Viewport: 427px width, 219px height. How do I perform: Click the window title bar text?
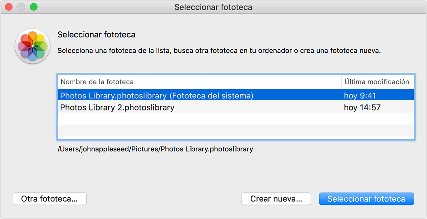[213, 7]
